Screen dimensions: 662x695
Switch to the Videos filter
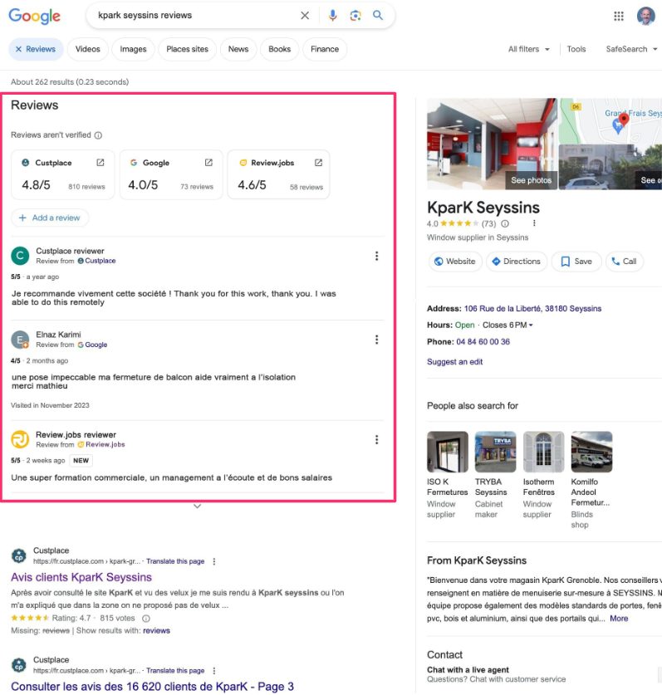tap(88, 49)
